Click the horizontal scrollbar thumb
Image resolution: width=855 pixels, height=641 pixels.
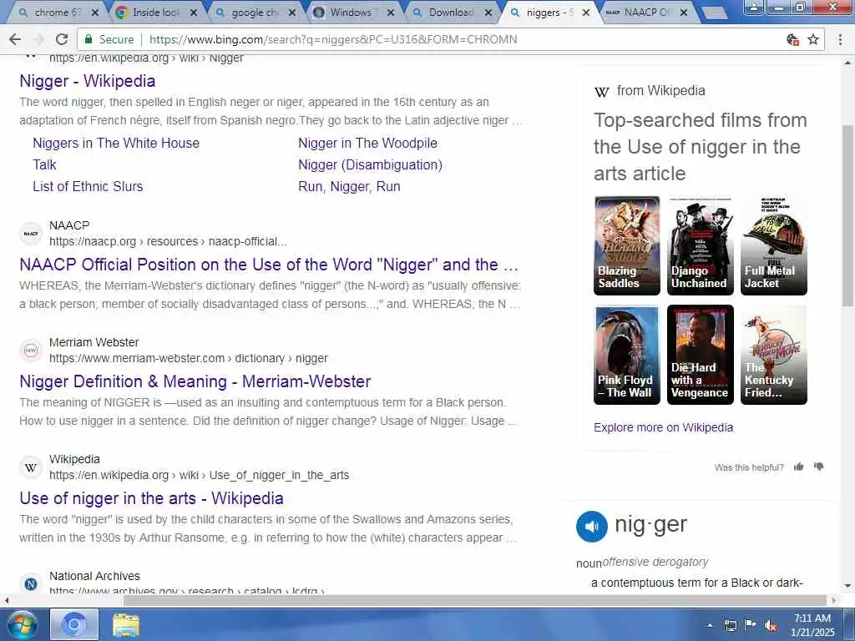[x=474, y=600]
